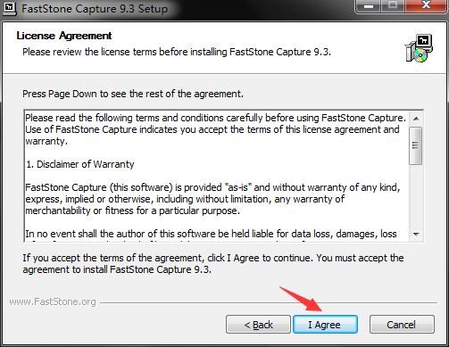449x347 pixels.
Task: Go back with the Back button
Action: point(258,325)
